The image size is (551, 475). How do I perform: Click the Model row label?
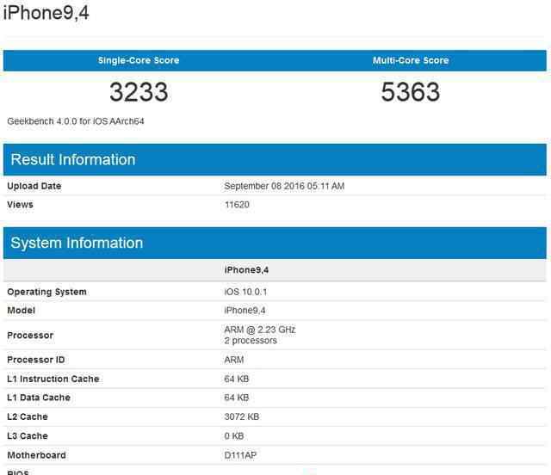coord(21,311)
